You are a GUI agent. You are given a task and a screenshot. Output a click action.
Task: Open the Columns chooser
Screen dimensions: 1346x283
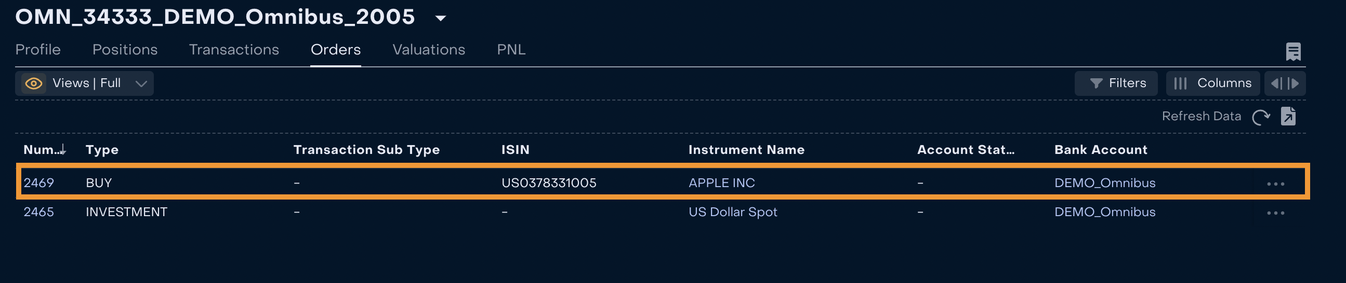click(x=1212, y=83)
